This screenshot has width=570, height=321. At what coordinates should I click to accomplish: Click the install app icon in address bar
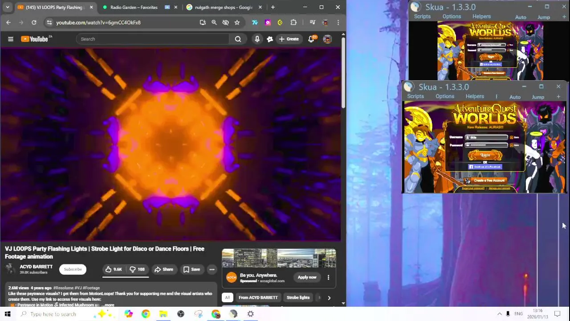pos(203,22)
